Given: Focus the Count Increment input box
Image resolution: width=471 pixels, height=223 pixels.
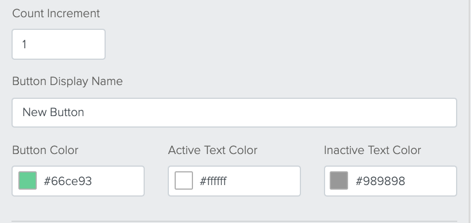Looking at the screenshot, I should (59, 44).
